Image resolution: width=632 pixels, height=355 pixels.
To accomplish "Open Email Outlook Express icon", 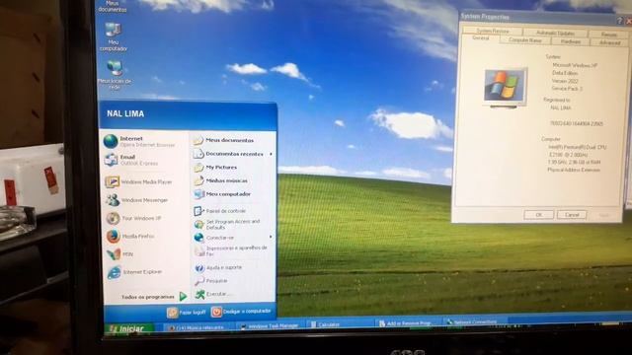I will [x=111, y=160].
